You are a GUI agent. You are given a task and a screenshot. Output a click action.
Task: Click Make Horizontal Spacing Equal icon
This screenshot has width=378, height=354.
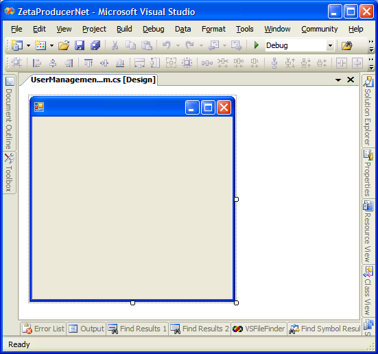click(207, 63)
